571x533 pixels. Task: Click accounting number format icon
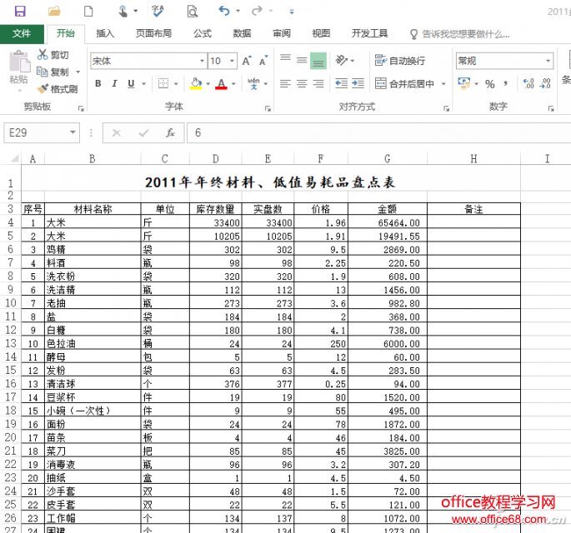(464, 83)
